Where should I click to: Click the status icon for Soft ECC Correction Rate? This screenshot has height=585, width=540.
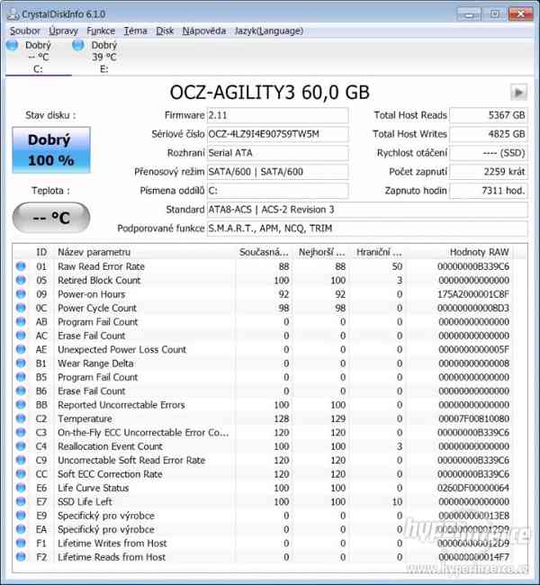(21, 473)
